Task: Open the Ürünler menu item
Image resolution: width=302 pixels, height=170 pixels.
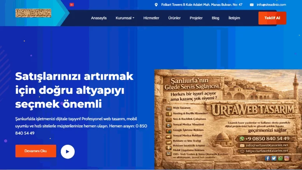Action: [174, 18]
